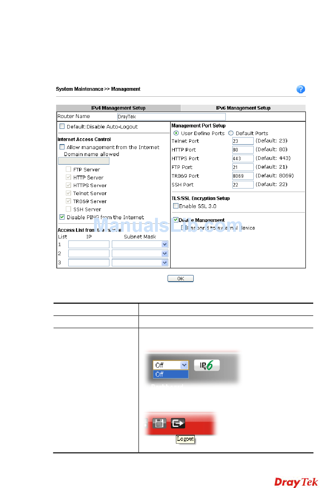Image resolution: width=331 pixels, height=488 pixels.
Task: Click the Domain name allowed field
Action: click(x=84, y=161)
